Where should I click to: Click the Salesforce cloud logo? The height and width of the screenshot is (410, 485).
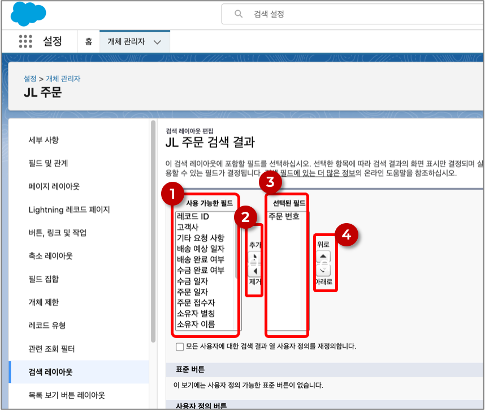[28, 14]
